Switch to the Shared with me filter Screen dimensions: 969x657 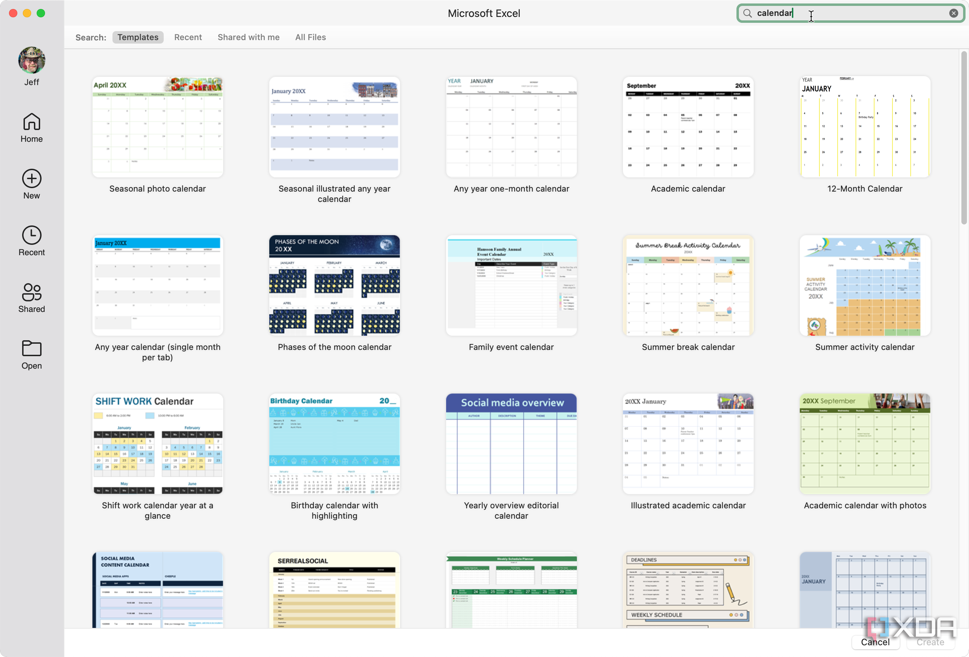248,37
